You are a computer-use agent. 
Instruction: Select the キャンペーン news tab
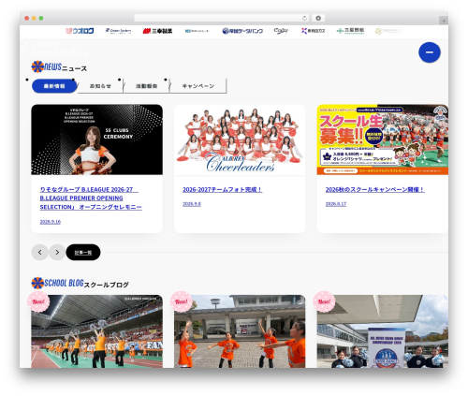click(198, 86)
